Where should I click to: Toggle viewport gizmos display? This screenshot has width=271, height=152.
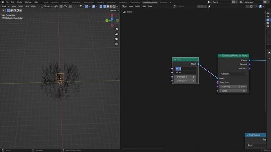(x=86, y=6)
